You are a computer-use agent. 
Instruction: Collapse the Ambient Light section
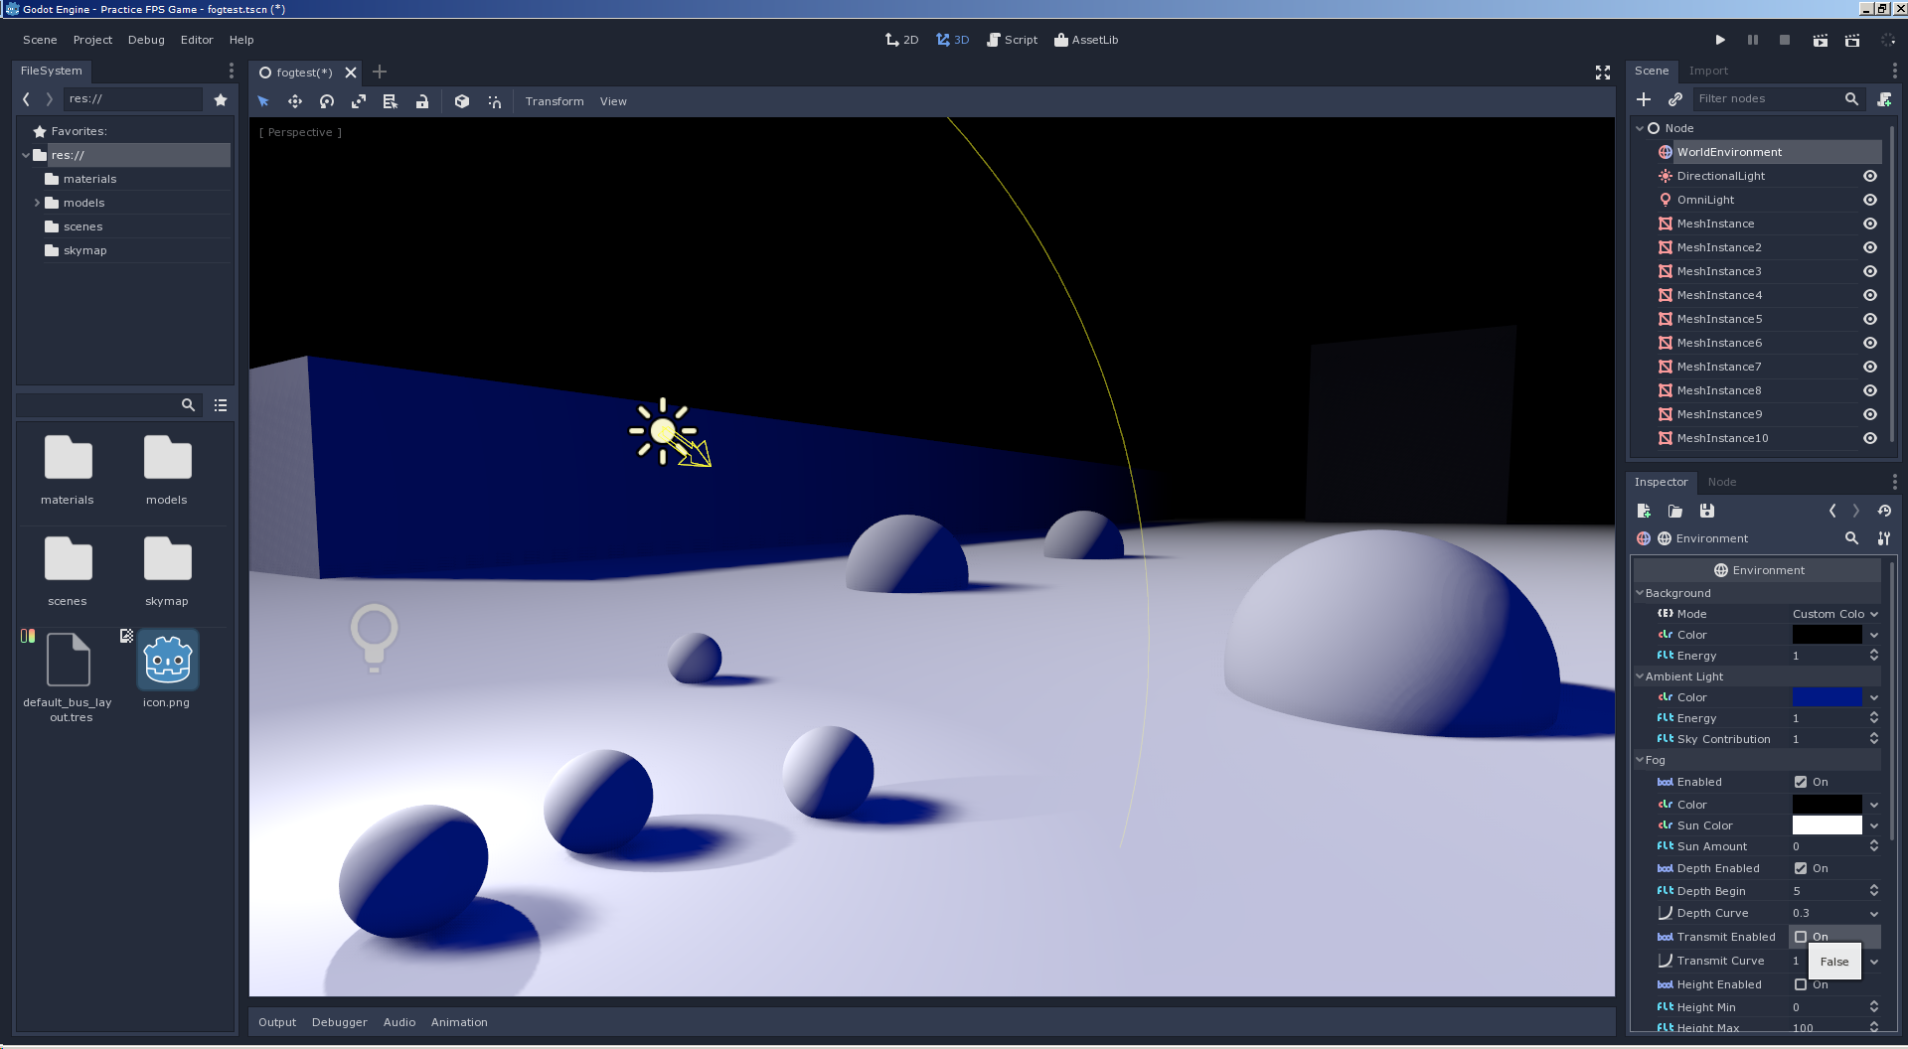coord(1640,676)
